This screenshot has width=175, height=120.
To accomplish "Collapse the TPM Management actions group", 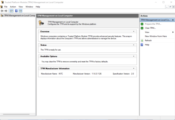I will click(x=173, y=20).
